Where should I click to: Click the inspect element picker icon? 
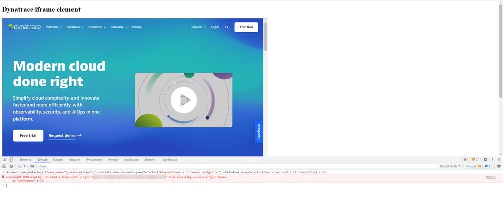coord(4,160)
